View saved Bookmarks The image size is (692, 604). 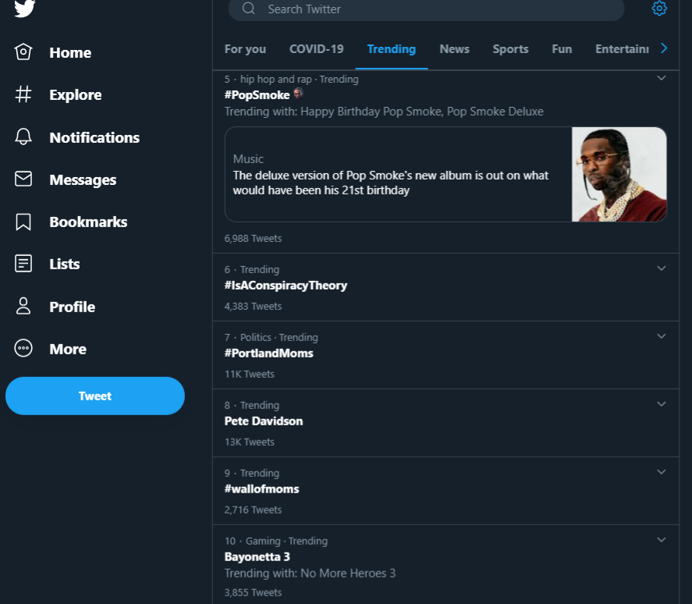pyautogui.click(x=88, y=222)
